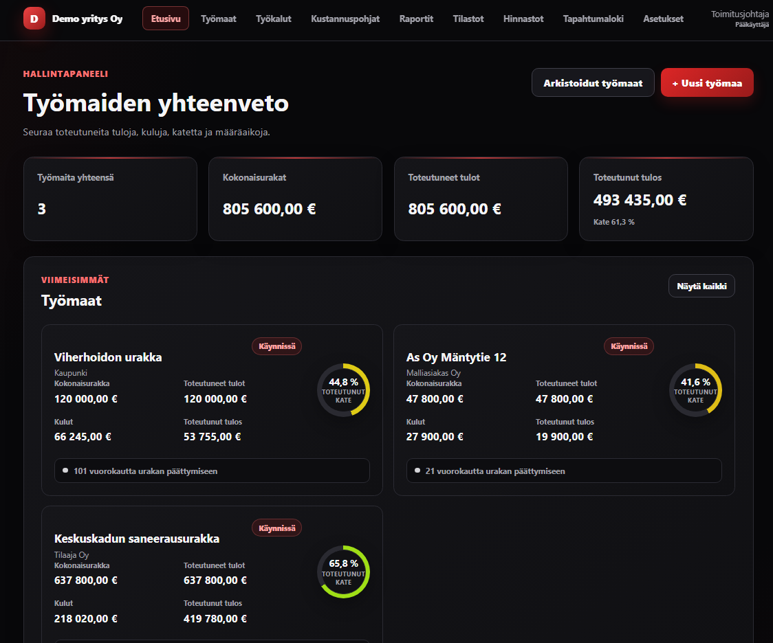Screen dimensions: 773x643
Task: Click the 41,6 % margin ring gauge
Action: [695, 390]
